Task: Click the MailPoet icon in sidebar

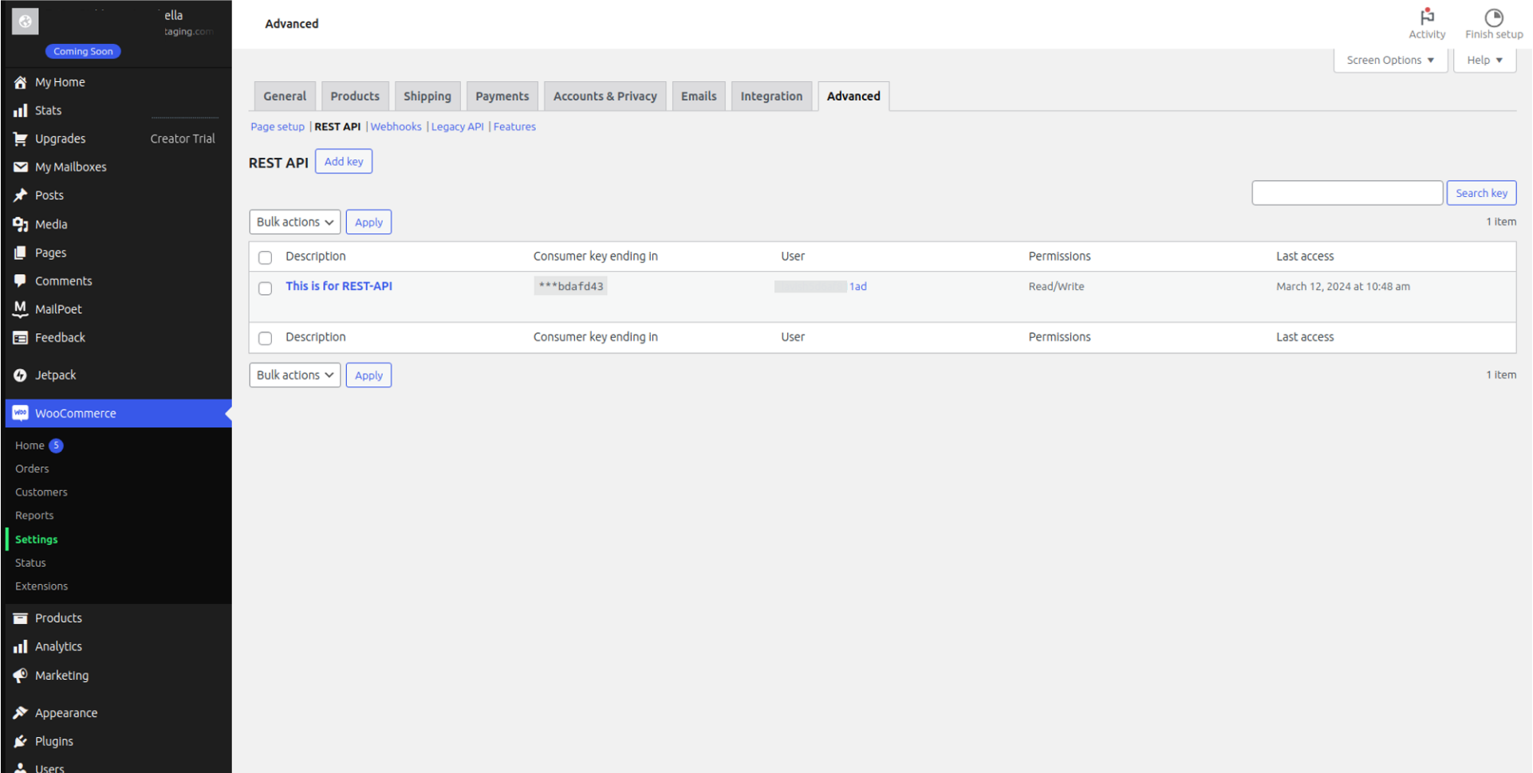Action: (21, 309)
